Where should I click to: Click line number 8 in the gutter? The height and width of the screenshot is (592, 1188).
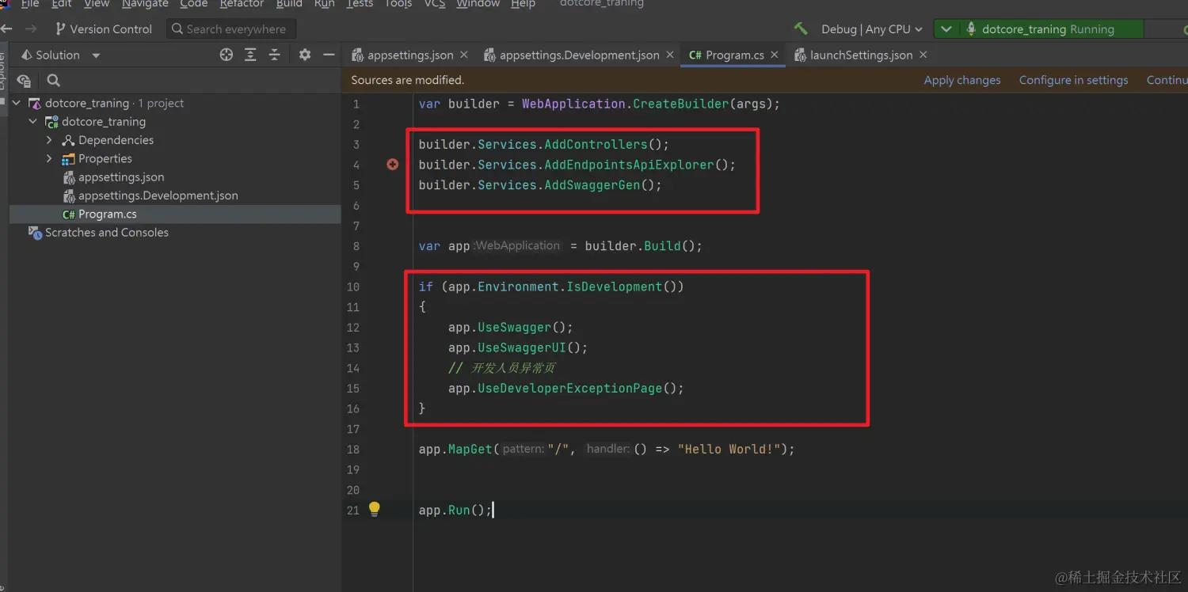point(356,246)
